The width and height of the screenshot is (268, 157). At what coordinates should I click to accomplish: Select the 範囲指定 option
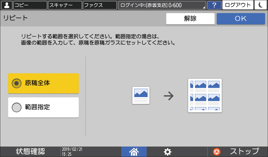tap(43, 107)
